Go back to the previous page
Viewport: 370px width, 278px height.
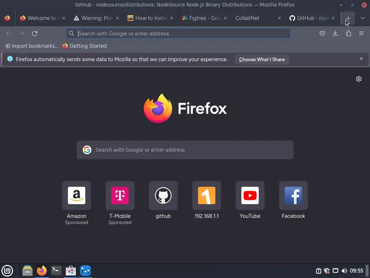pyautogui.click(x=9, y=34)
